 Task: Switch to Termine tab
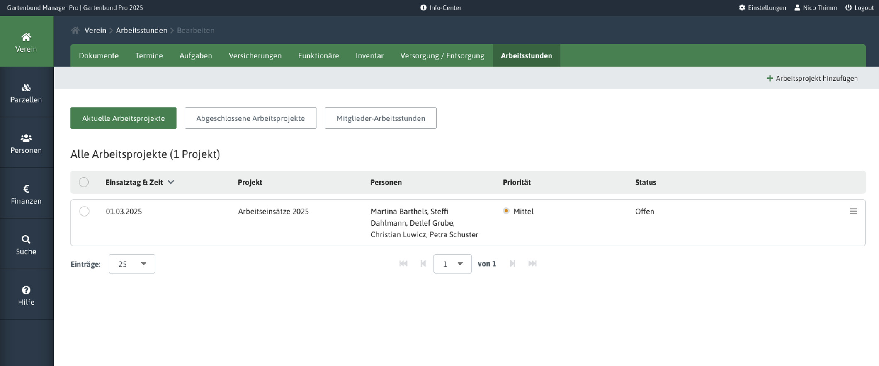tap(149, 55)
